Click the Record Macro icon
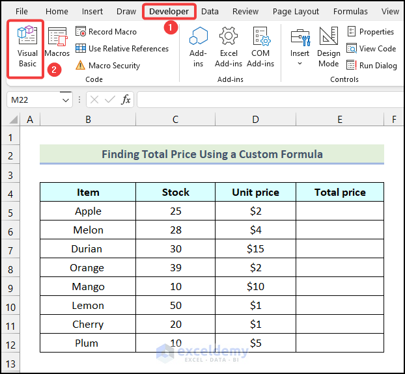The height and width of the screenshot is (374, 405). 81,32
